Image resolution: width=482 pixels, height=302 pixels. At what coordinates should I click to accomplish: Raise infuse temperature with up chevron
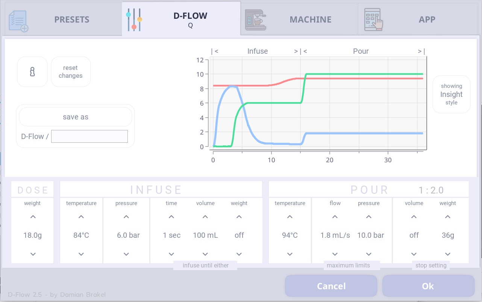[x=81, y=217]
